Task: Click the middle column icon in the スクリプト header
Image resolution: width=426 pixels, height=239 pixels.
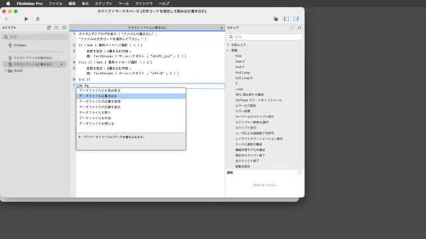Action: click(57, 28)
